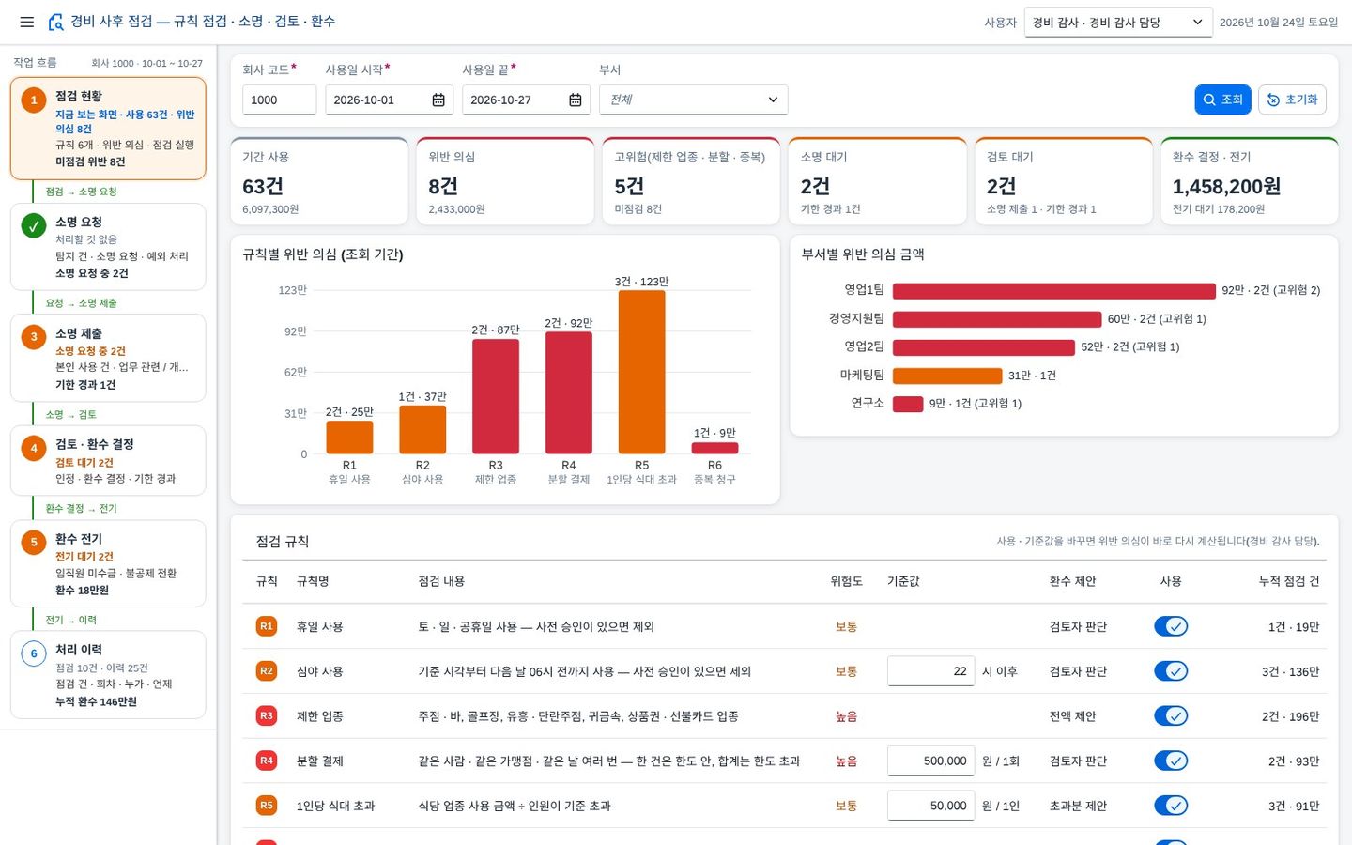Select step 1 circle 점검 현황
Image resolution: width=1352 pixels, height=845 pixels.
(x=34, y=100)
